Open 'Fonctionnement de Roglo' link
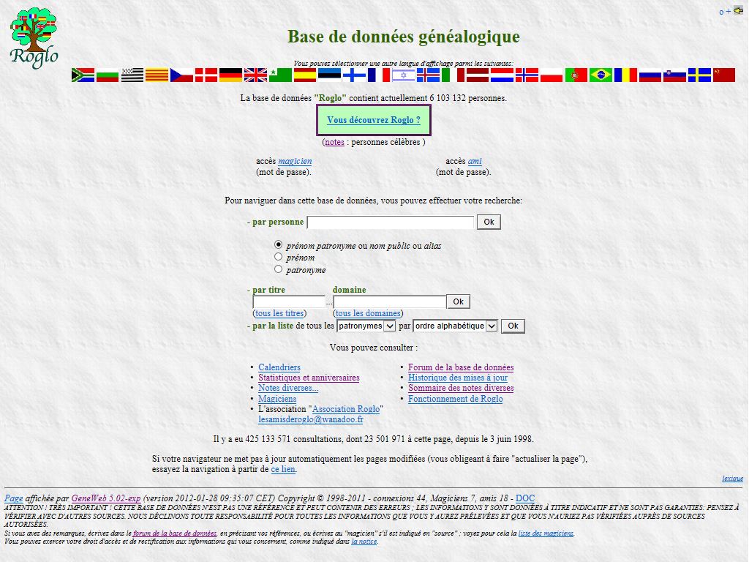Image resolution: width=749 pixels, height=562 pixels. 455,399
